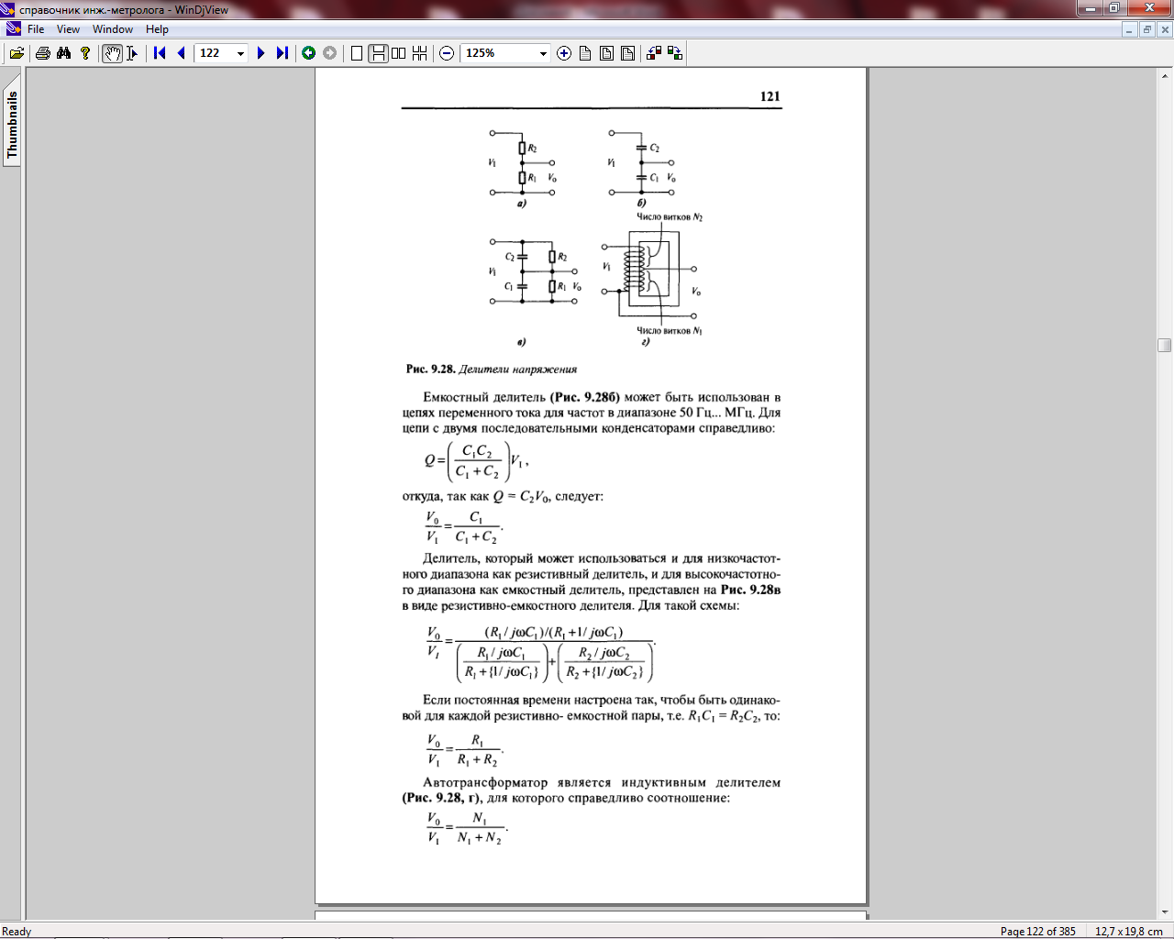Image resolution: width=1174 pixels, height=939 pixels.
Task: Click the line starting 'Автотрансформатор является'
Action: click(602, 782)
